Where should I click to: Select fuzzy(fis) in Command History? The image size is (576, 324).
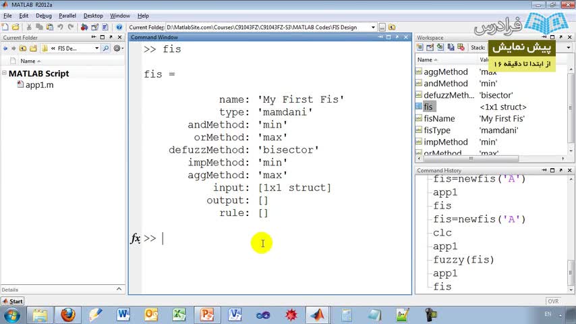[463, 260]
